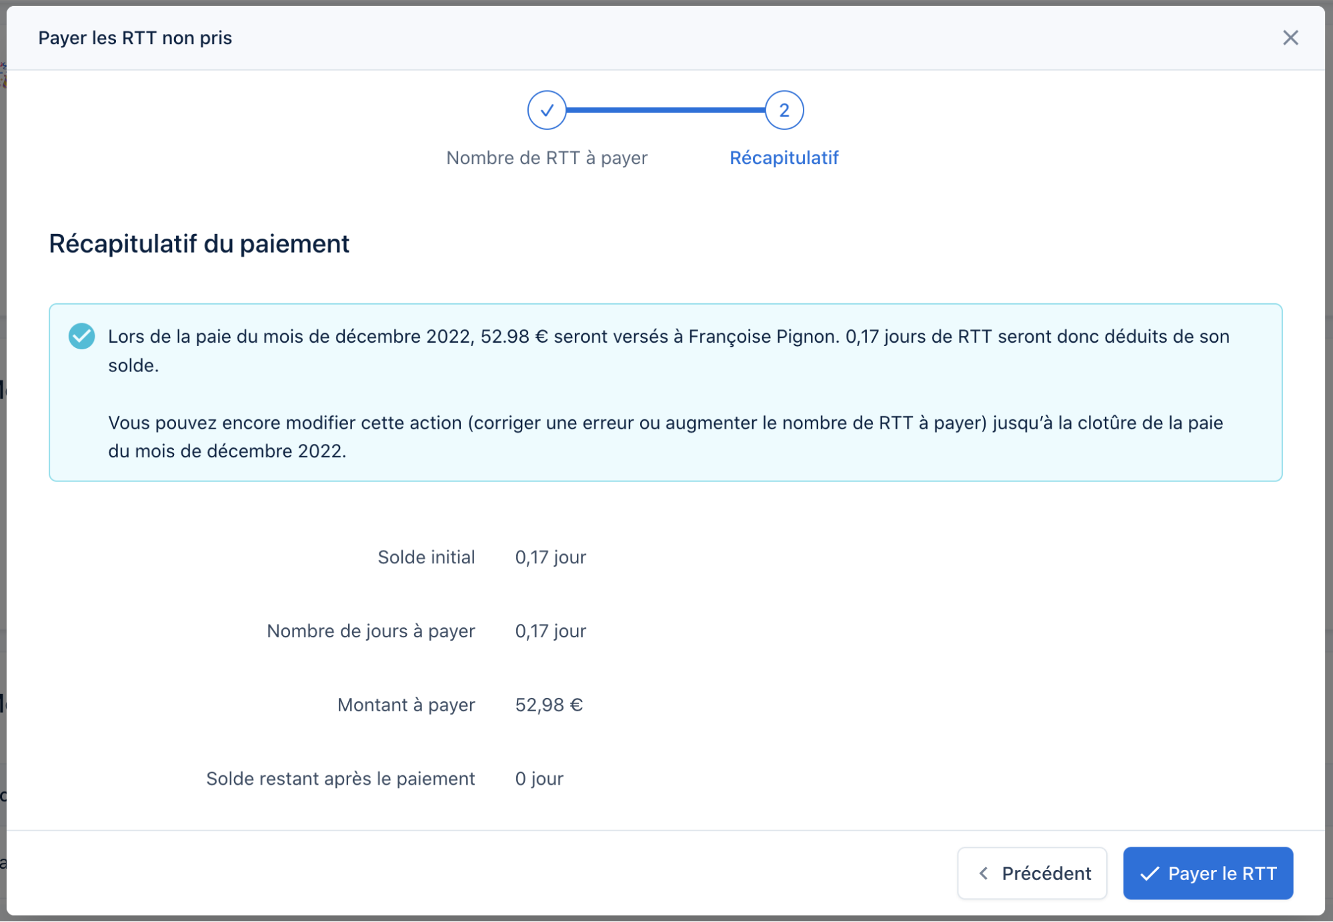Click the progress line between steps

click(665, 110)
